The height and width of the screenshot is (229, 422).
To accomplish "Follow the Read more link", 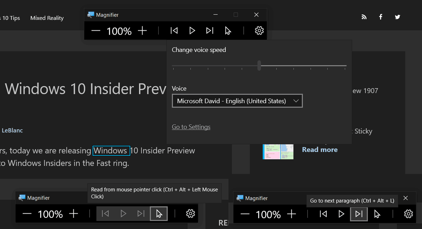I will tap(320, 150).
